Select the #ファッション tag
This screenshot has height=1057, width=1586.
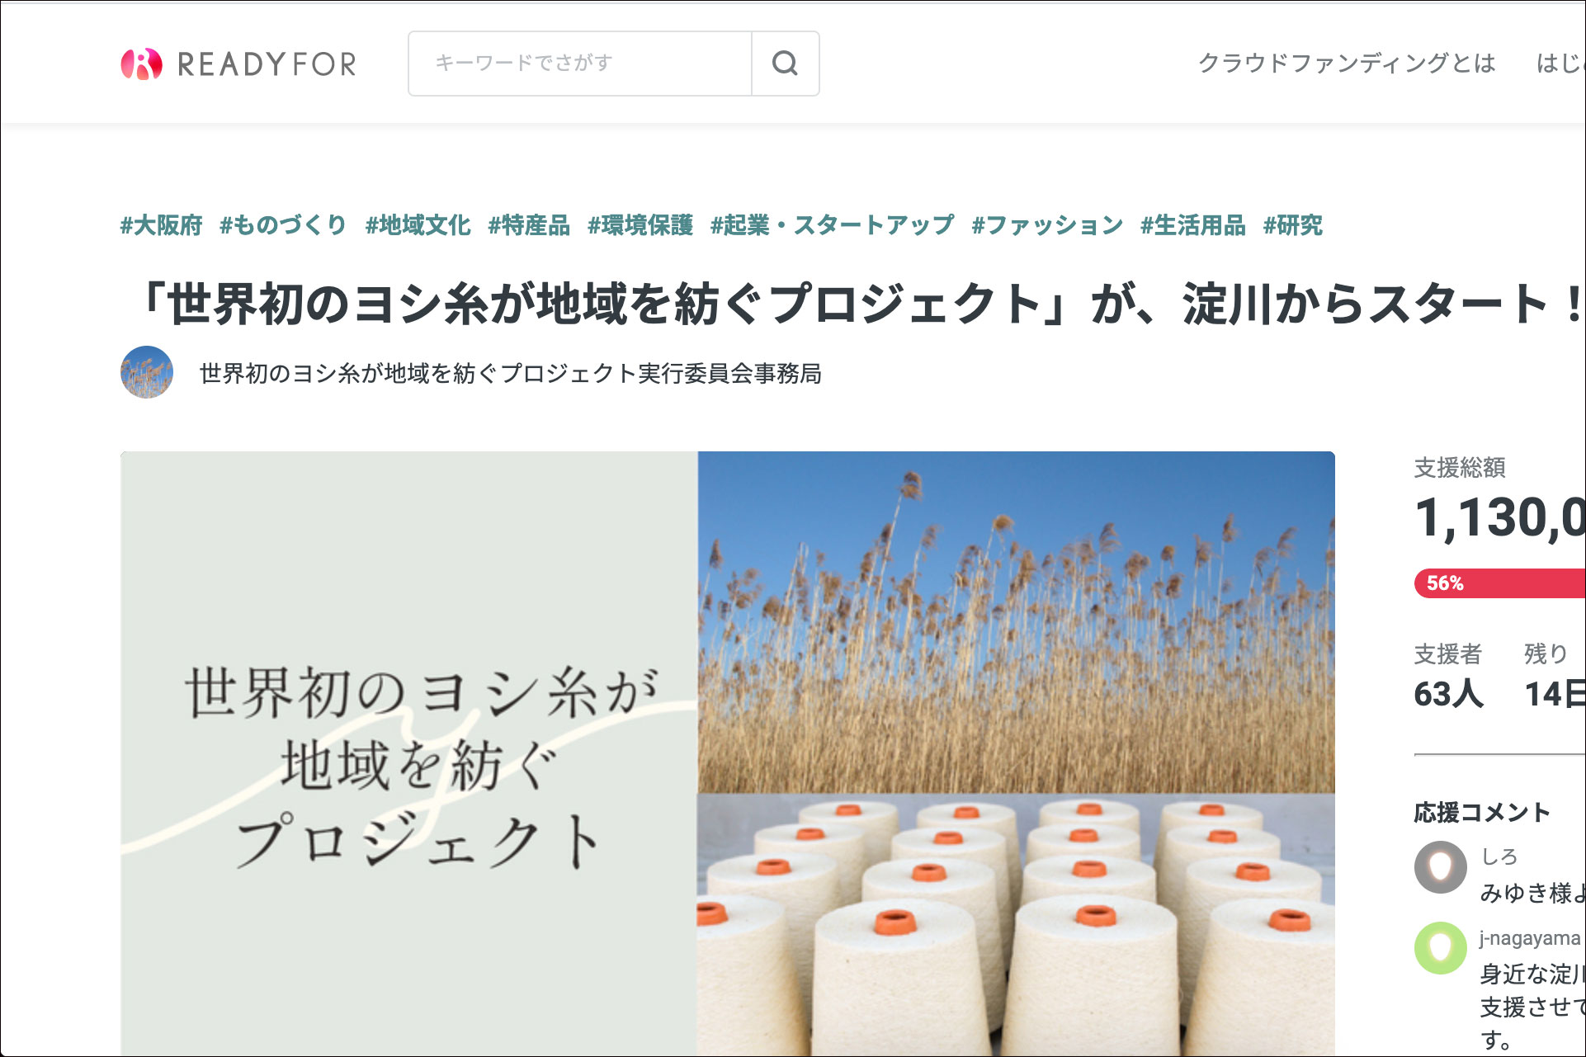coord(1047,225)
